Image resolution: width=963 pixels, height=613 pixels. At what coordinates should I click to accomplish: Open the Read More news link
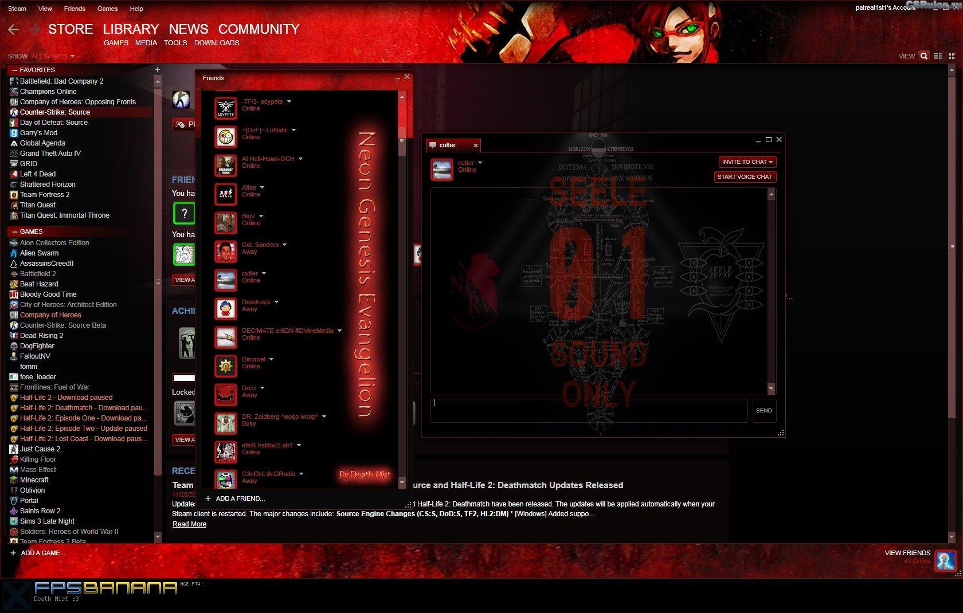189,524
